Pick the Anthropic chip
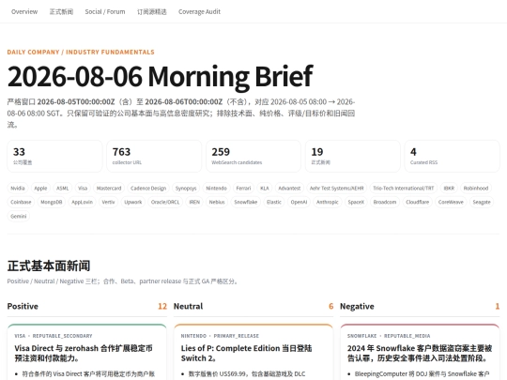Viewport: 507px width, 380px height. [328, 202]
